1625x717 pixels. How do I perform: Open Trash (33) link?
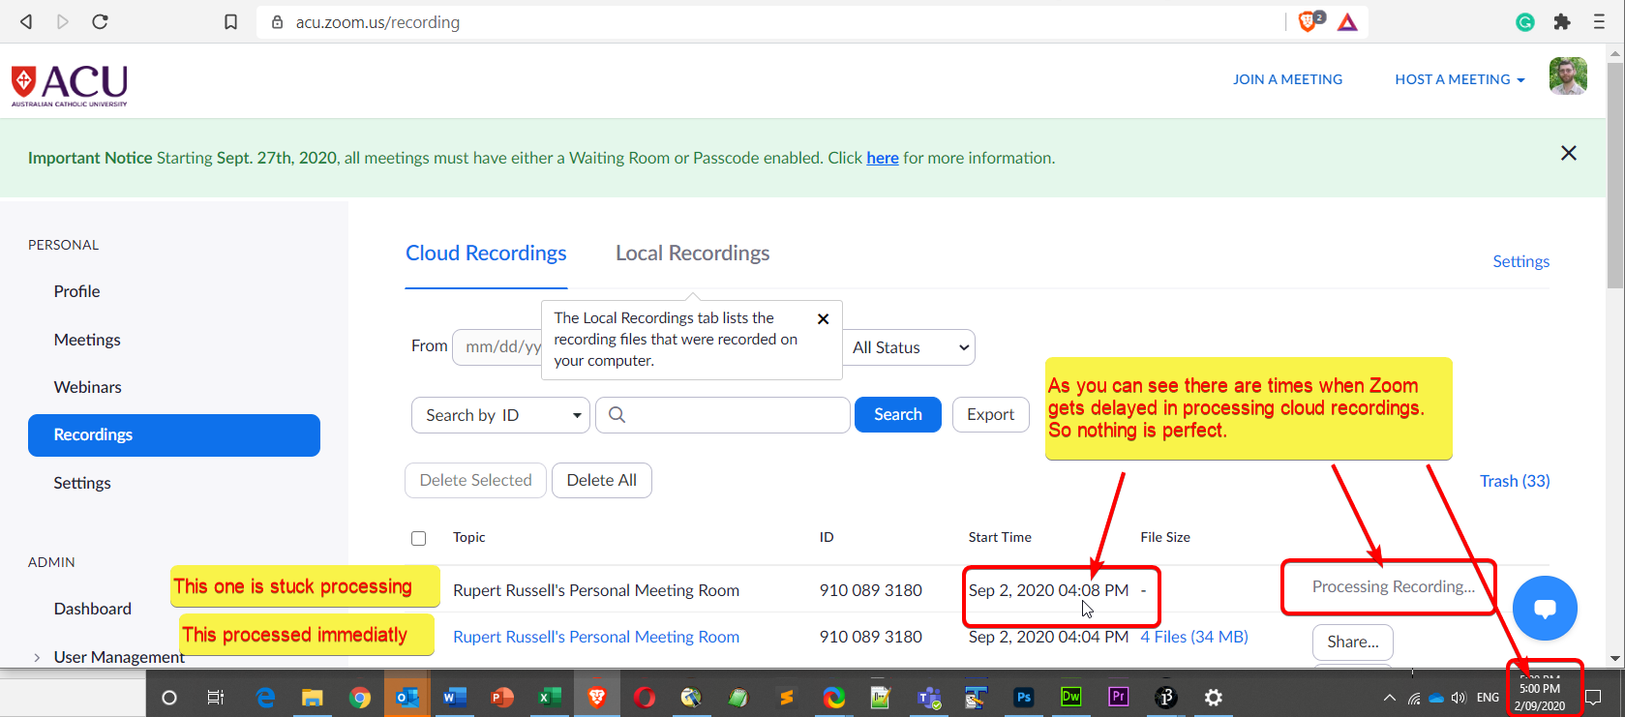coord(1515,481)
